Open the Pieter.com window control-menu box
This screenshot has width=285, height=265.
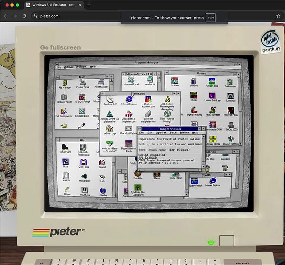[x=102, y=94]
